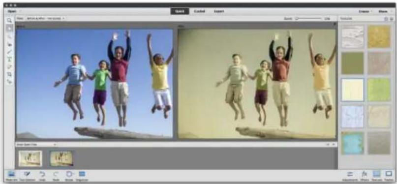The image size is (397, 184).
Task: Show the Adjustments panel
Action: 350,176
